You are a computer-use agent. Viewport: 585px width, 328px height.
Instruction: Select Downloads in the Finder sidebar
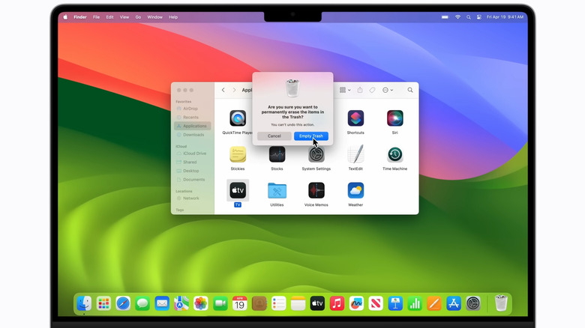(193, 135)
